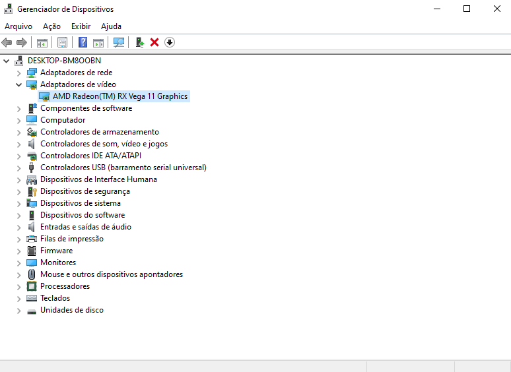Expand the Filas de impressão chevron
Screen dimensions: 511x372
coord(19,239)
